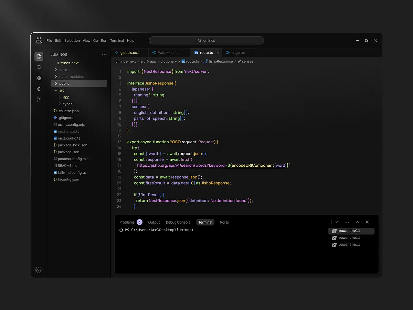Open the new terminal profile dropdown arrow
The width and height of the screenshot is (413, 310).
pos(337,222)
